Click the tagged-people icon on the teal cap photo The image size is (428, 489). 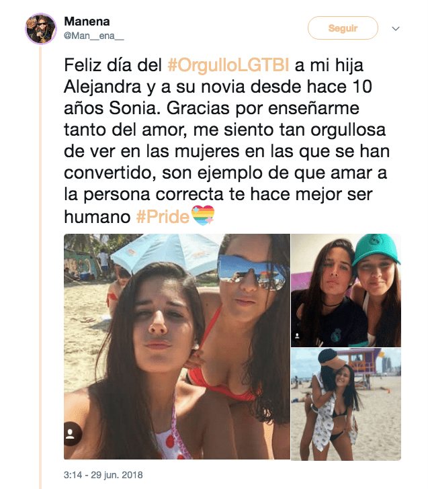point(297,336)
